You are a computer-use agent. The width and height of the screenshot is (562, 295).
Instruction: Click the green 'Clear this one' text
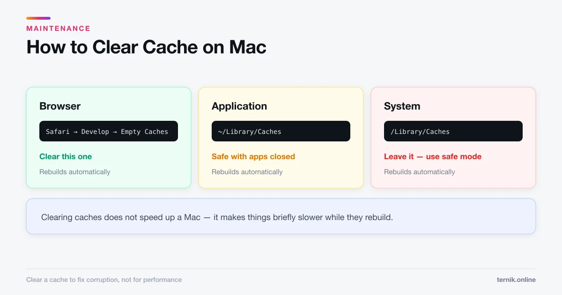tap(66, 156)
